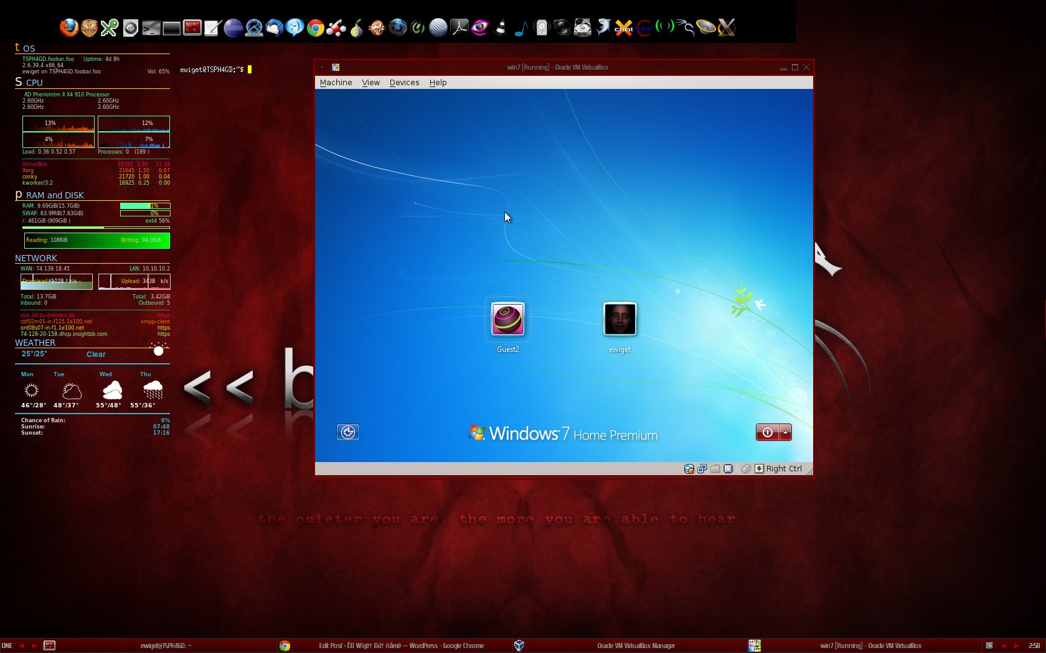Open the XChat icon in the dock
The height and width of the screenshot is (653, 1046).
tap(623, 28)
